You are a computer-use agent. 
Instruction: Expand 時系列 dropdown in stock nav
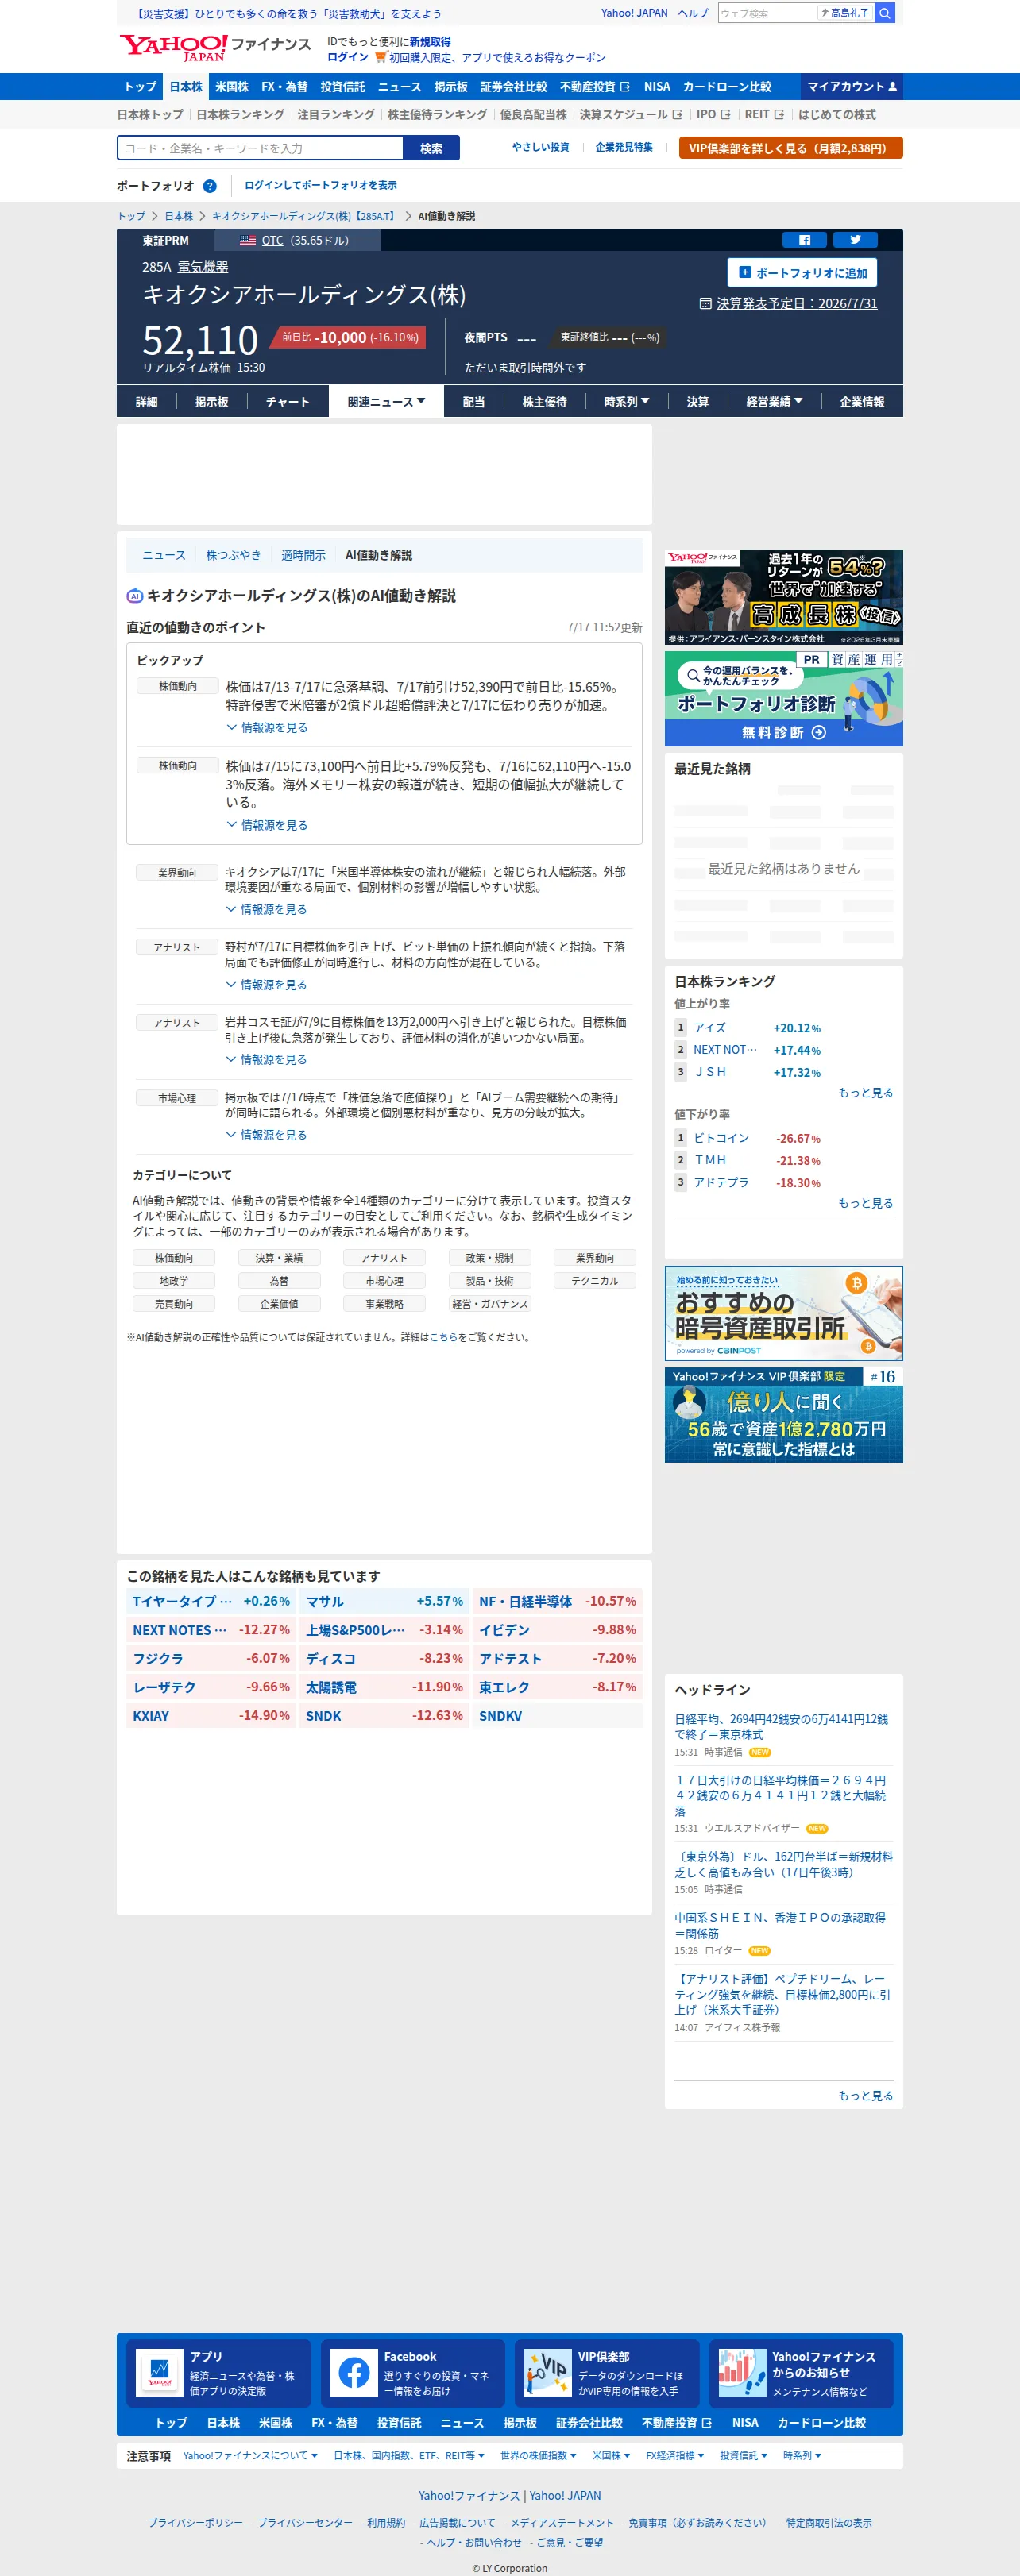[627, 402]
